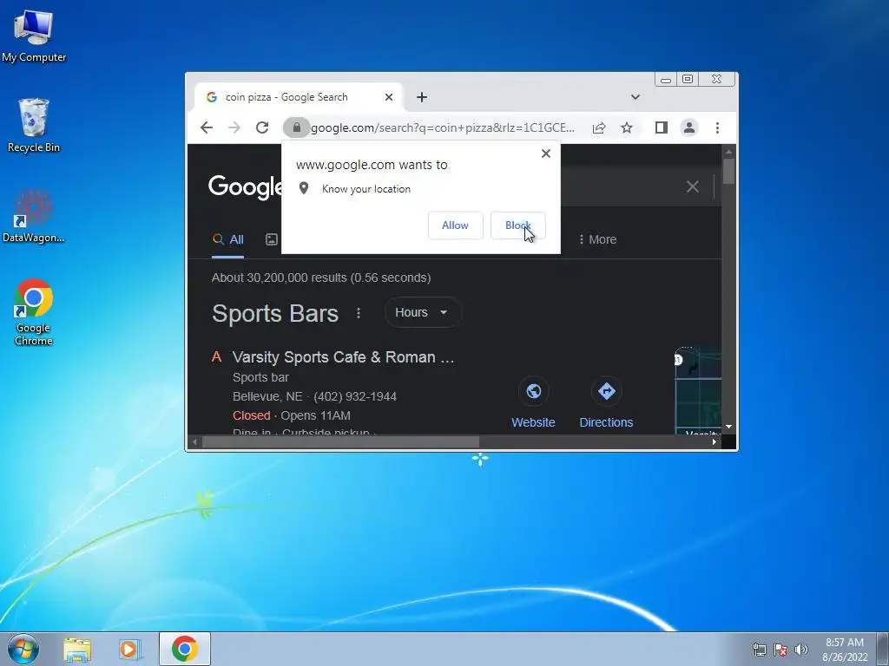
Task: Click horizontal scrollbar right arrow
Action: coord(714,441)
